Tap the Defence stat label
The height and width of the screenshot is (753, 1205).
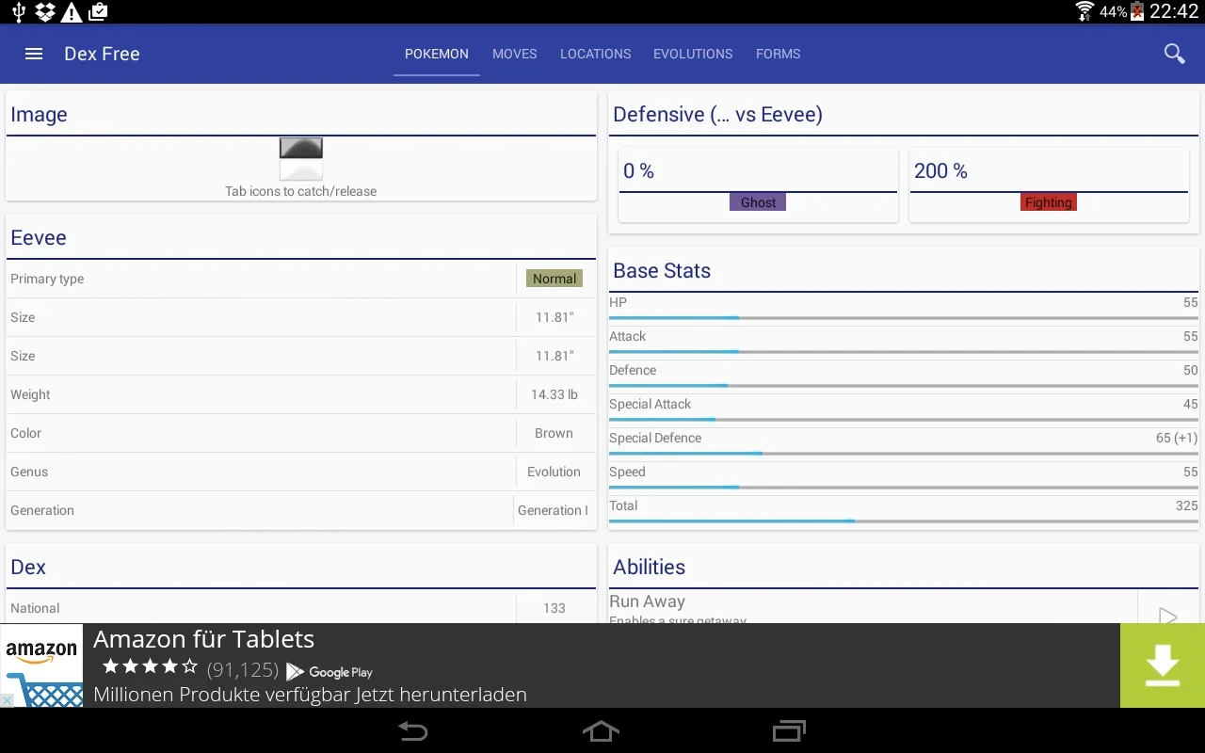coord(633,370)
